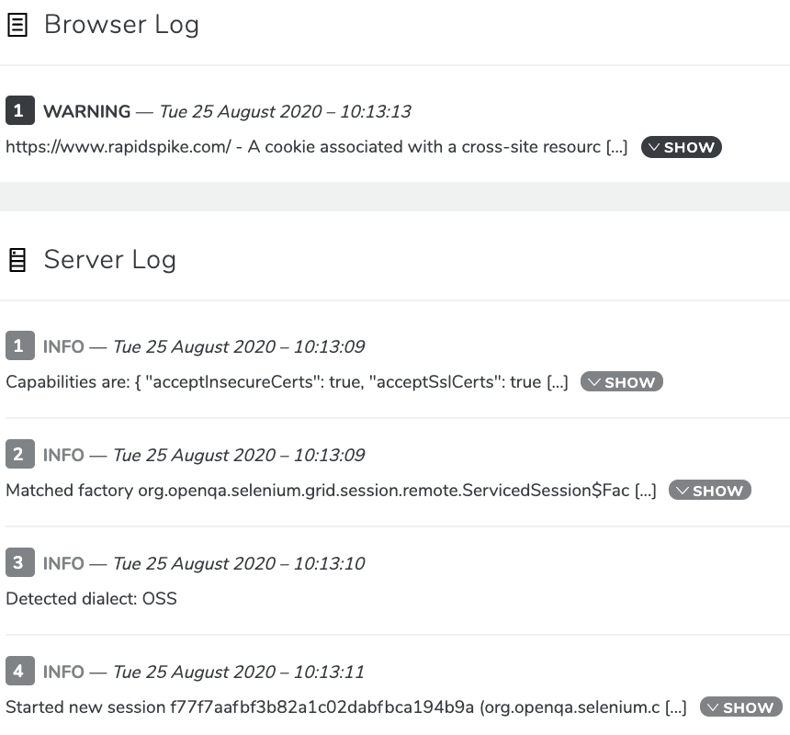Click the Started new session message text
The height and width of the screenshot is (735, 790).
coord(346,707)
